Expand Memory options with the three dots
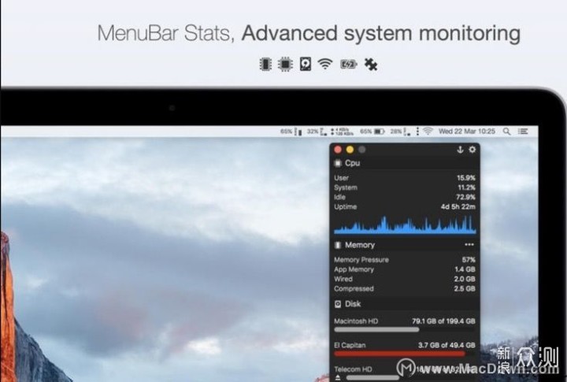 469,245
